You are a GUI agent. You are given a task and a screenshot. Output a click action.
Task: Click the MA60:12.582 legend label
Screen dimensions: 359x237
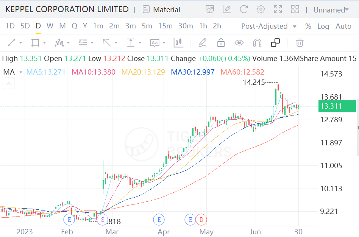tap(242, 72)
